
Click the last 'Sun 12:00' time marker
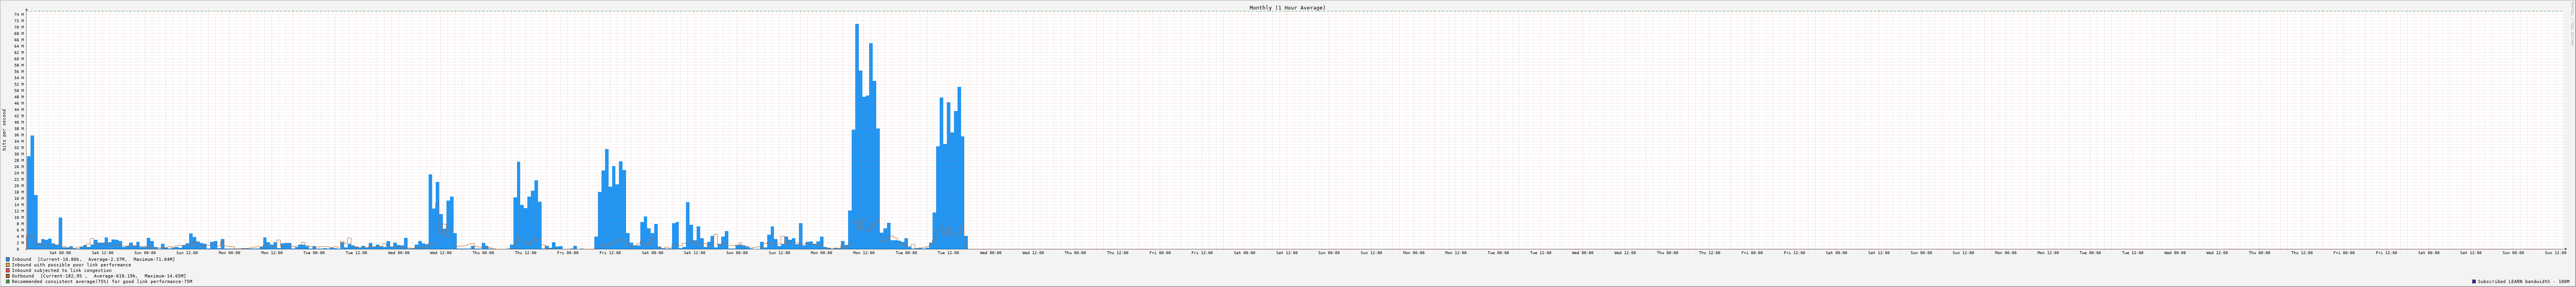point(2555,253)
